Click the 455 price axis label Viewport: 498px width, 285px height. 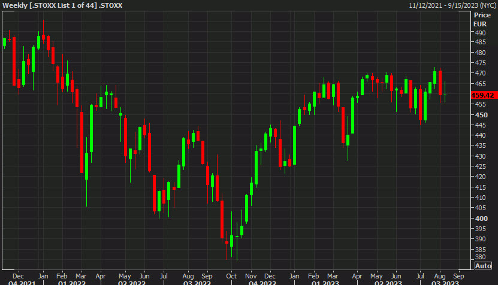click(480, 104)
